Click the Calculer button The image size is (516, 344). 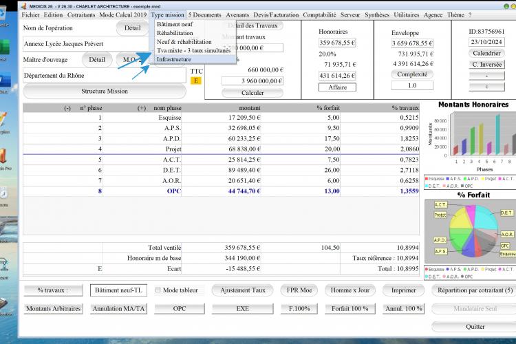pos(252,93)
